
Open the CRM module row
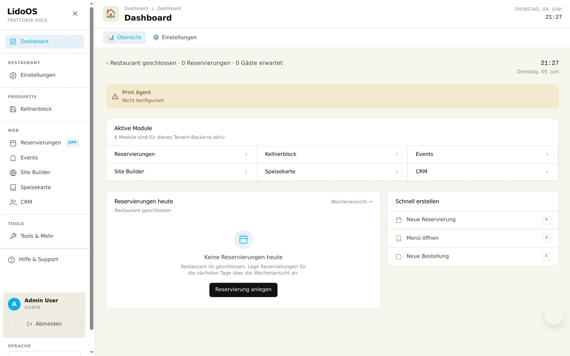coord(483,172)
